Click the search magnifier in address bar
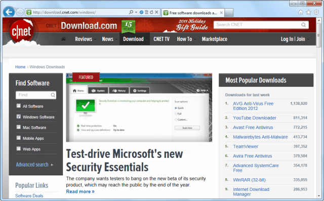This screenshot has width=324, height=201. tap(131, 12)
